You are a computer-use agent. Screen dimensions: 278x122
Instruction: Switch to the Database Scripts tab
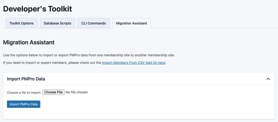[x=58, y=23]
